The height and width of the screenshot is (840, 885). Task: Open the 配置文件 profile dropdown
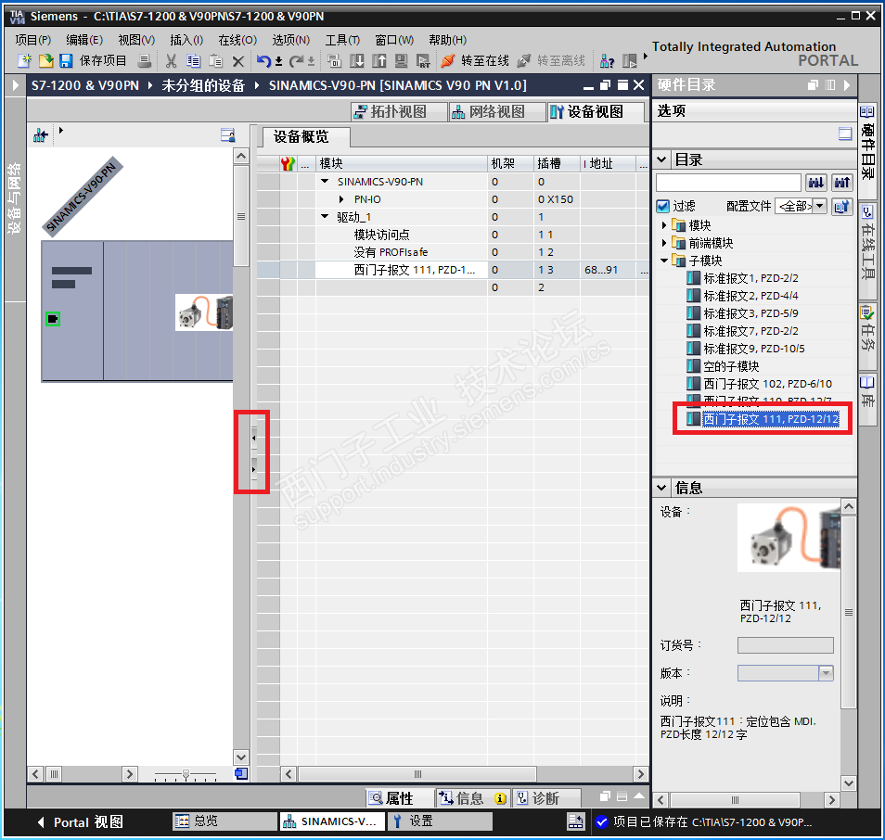click(x=820, y=206)
